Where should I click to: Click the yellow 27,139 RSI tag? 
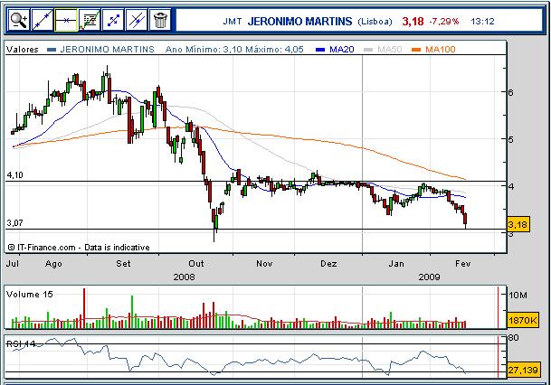pyautogui.click(x=523, y=370)
